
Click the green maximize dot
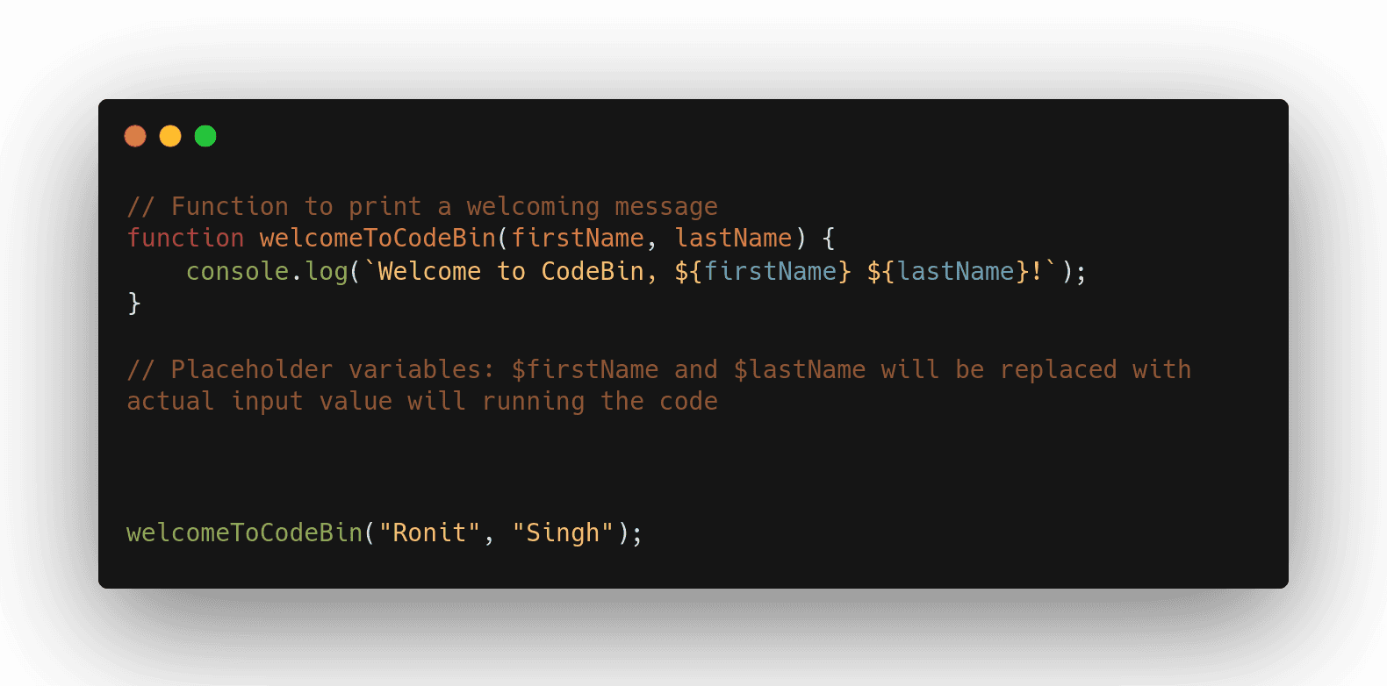205,136
